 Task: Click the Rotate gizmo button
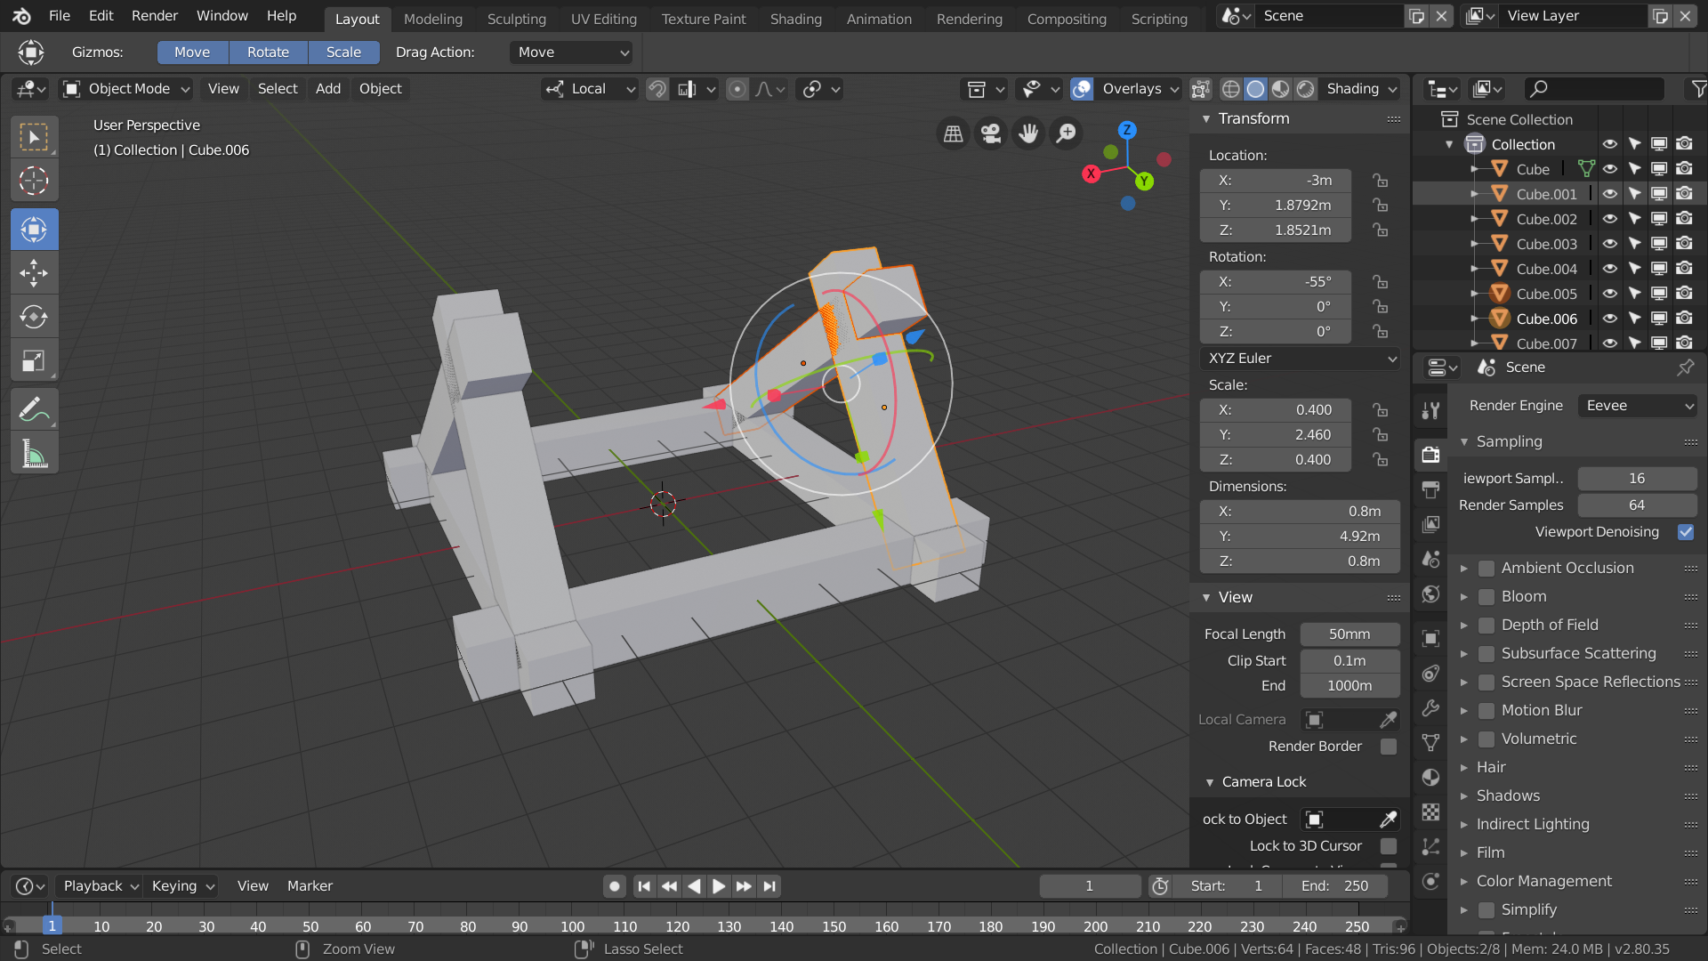click(x=268, y=52)
